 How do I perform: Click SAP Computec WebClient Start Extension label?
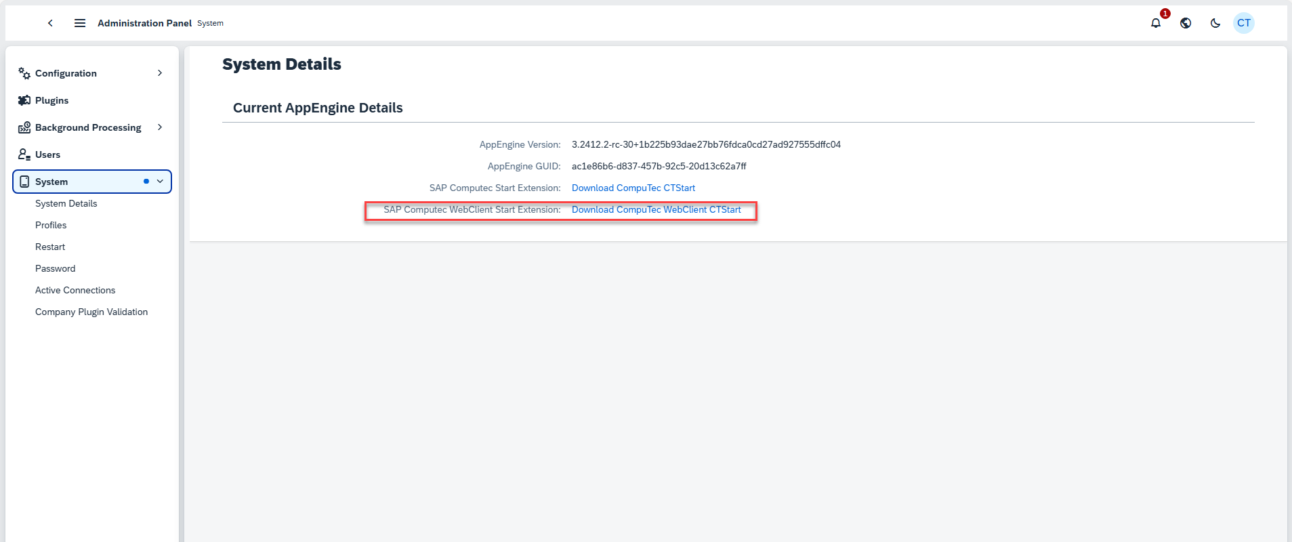(x=472, y=209)
